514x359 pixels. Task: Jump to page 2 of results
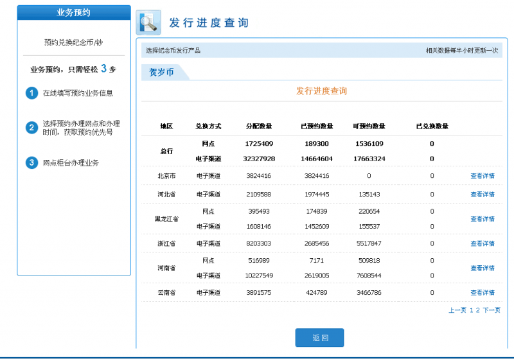pyautogui.click(x=477, y=310)
